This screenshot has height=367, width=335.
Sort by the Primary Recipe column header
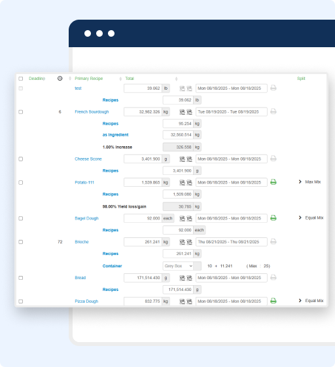[89, 79]
